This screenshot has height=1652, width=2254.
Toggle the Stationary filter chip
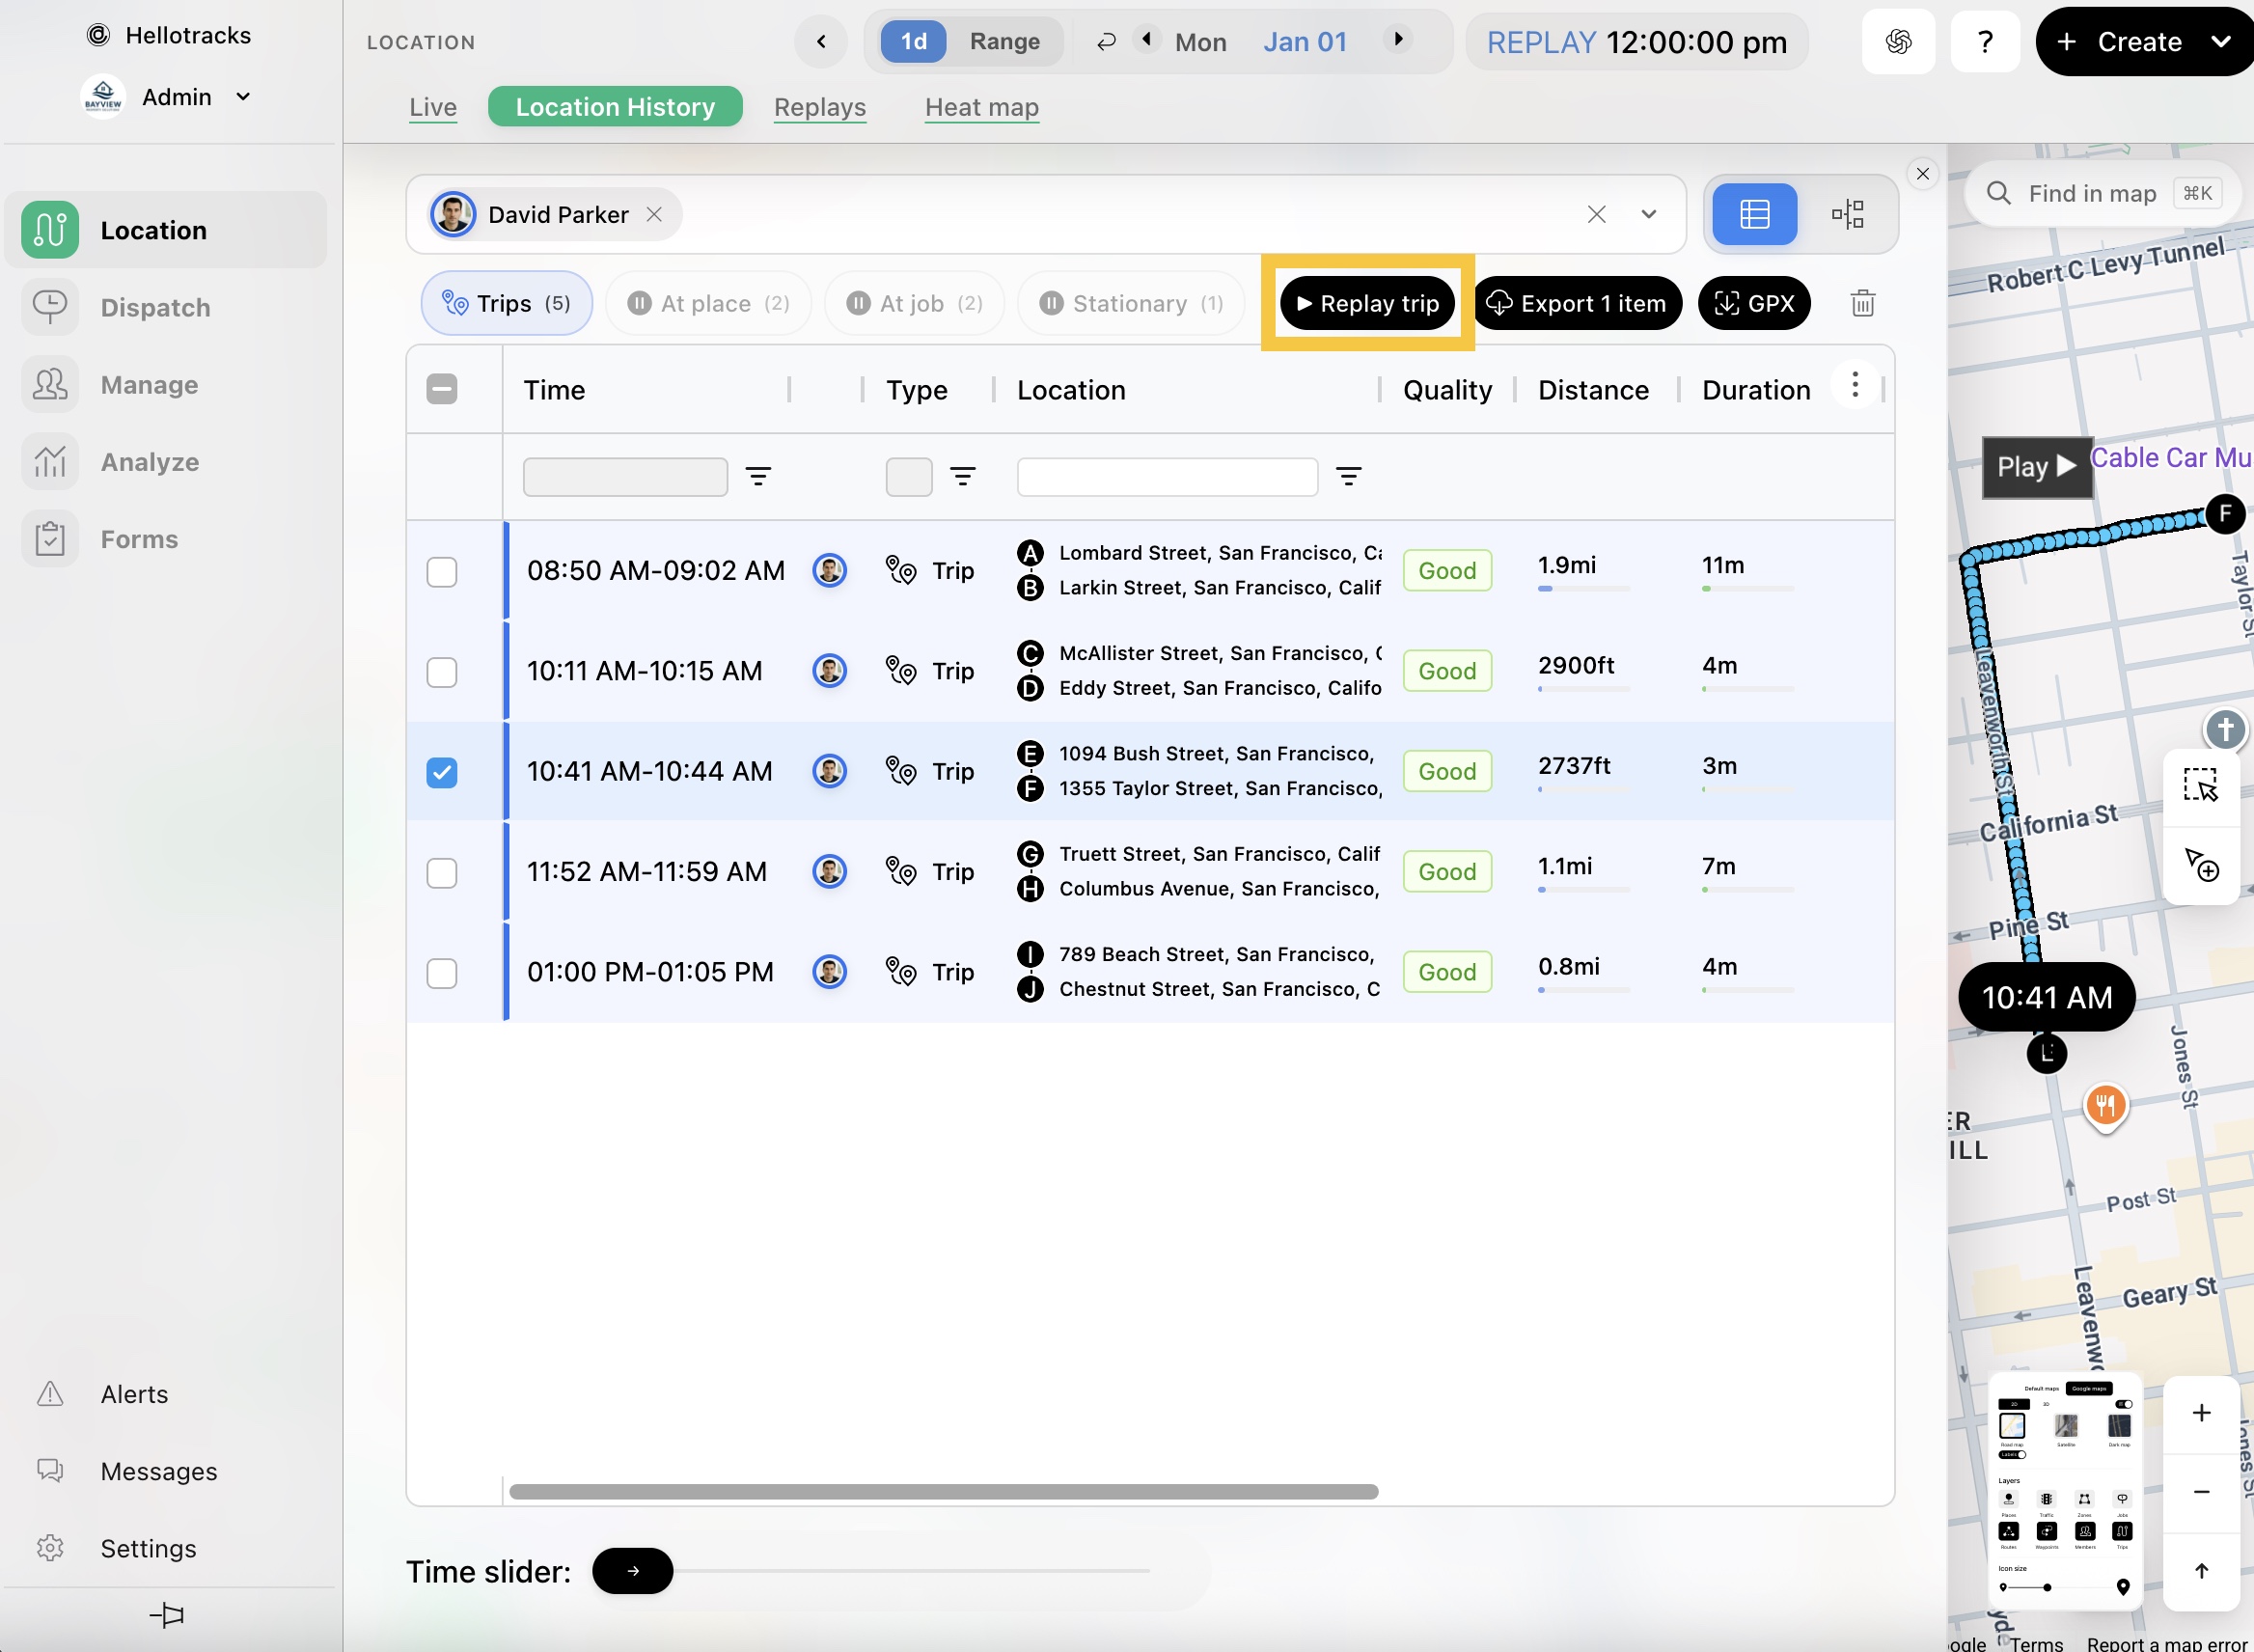[1131, 303]
